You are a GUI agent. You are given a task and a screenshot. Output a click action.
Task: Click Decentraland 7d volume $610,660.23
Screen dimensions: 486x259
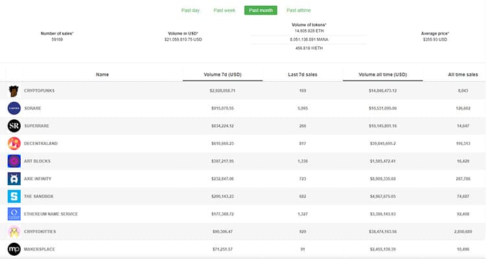(222, 144)
